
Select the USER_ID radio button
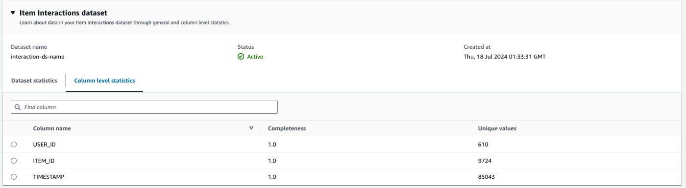coord(14,145)
